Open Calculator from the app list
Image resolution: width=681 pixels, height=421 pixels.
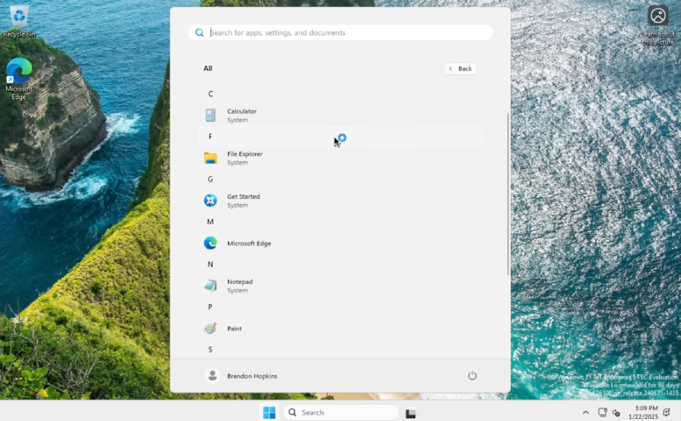pyautogui.click(x=241, y=114)
